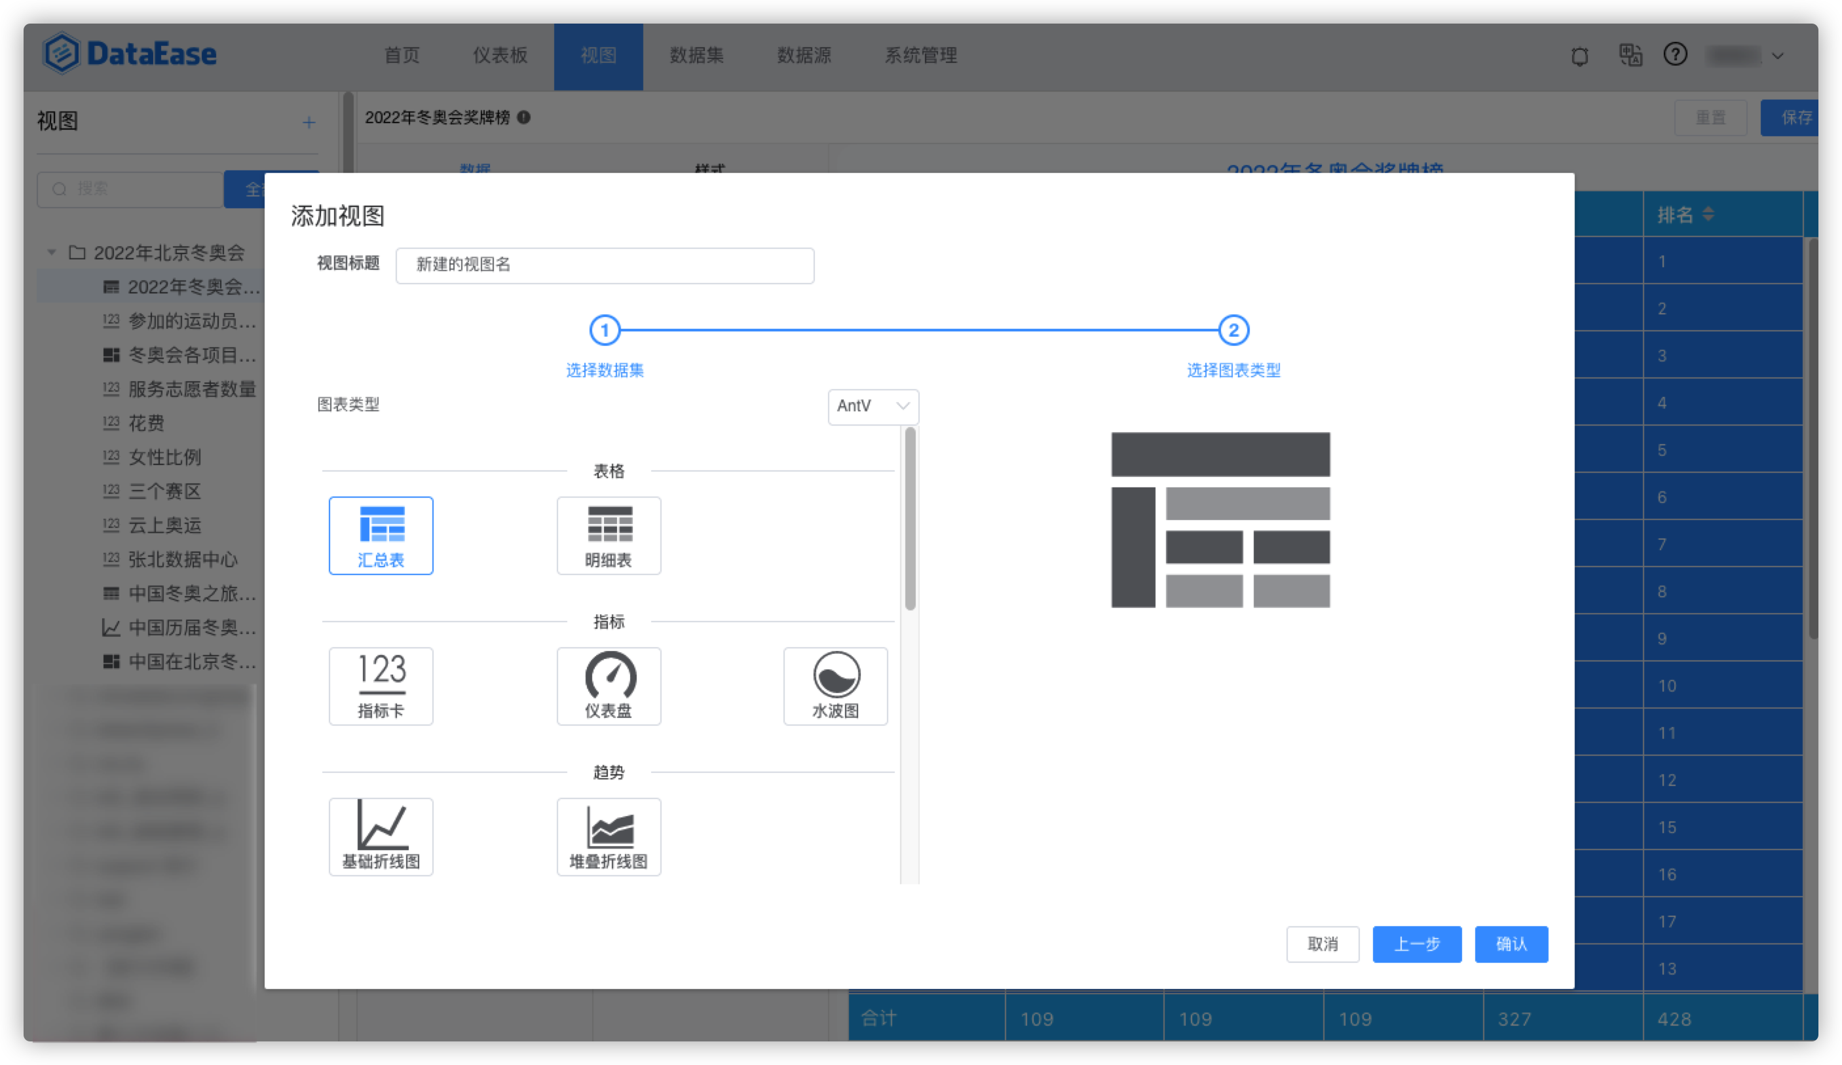
Task: Choose the 指标卡 indicator card chart
Action: [x=381, y=686]
